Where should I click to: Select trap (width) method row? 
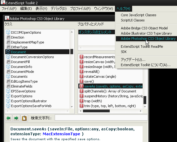click(110, 101)
